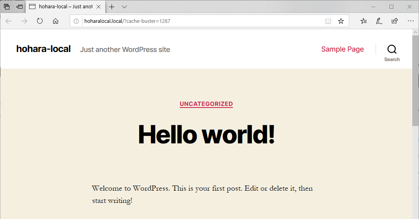Click the address bar URL field

[197, 21]
